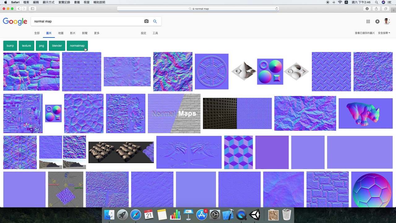The height and width of the screenshot is (223, 396).
Task: Show all tabs overview
Action: click(x=386, y=9)
